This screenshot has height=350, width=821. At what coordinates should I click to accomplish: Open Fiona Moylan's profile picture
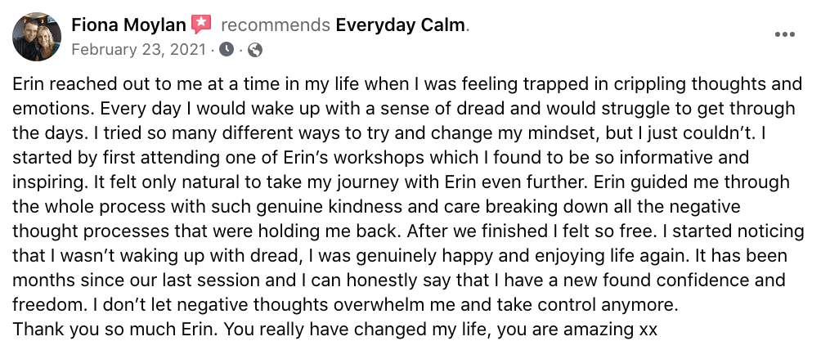pos(37,37)
